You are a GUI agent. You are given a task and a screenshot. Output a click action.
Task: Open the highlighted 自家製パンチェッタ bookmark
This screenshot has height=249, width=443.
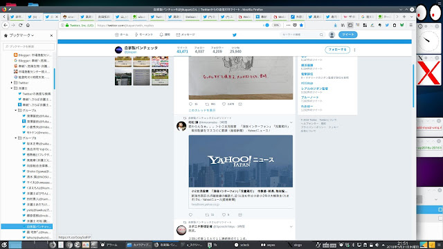(x=27, y=226)
